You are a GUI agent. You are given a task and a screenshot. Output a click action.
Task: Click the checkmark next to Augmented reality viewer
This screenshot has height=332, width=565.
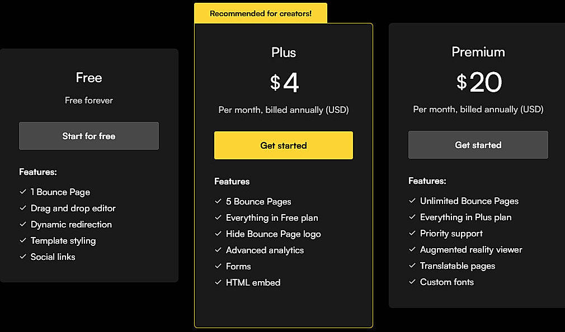[x=412, y=249]
